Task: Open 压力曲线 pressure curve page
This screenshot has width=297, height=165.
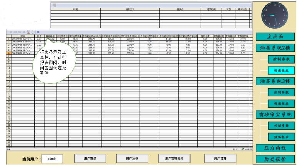Action: click(x=275, y=148)
